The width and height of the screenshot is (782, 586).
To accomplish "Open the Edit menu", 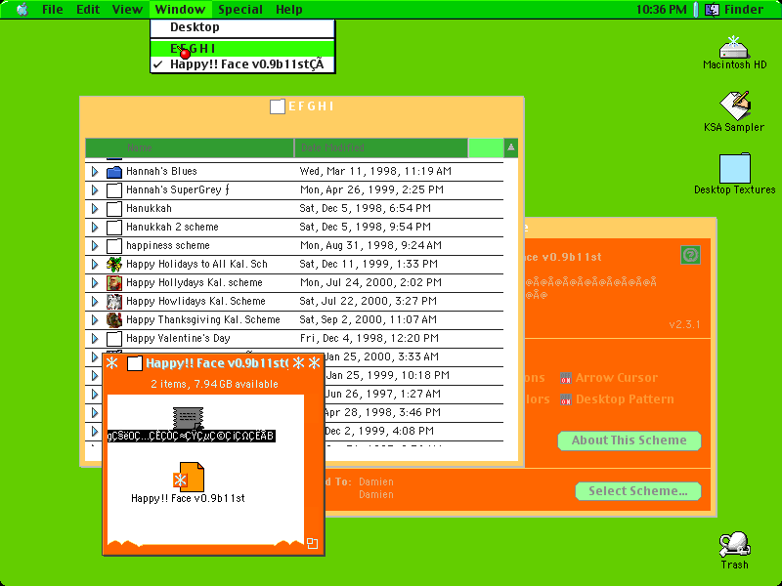I will [88, 10].
